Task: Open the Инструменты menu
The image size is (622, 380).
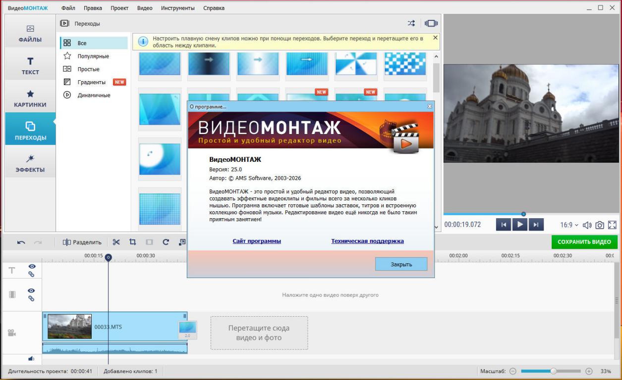Action: click(177, 8)
